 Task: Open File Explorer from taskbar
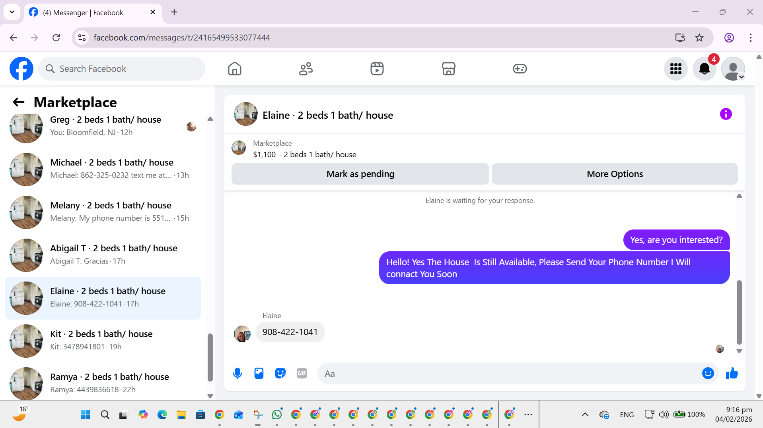pyautogui.click(x=181, y=415)
